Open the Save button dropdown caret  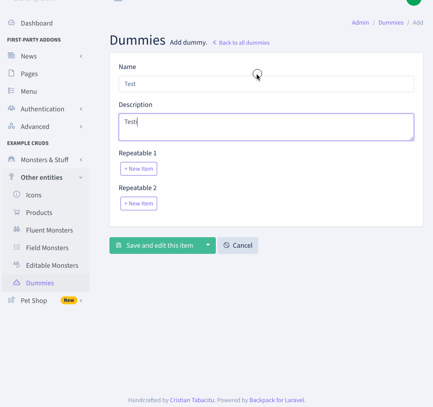tap(207, 246)
